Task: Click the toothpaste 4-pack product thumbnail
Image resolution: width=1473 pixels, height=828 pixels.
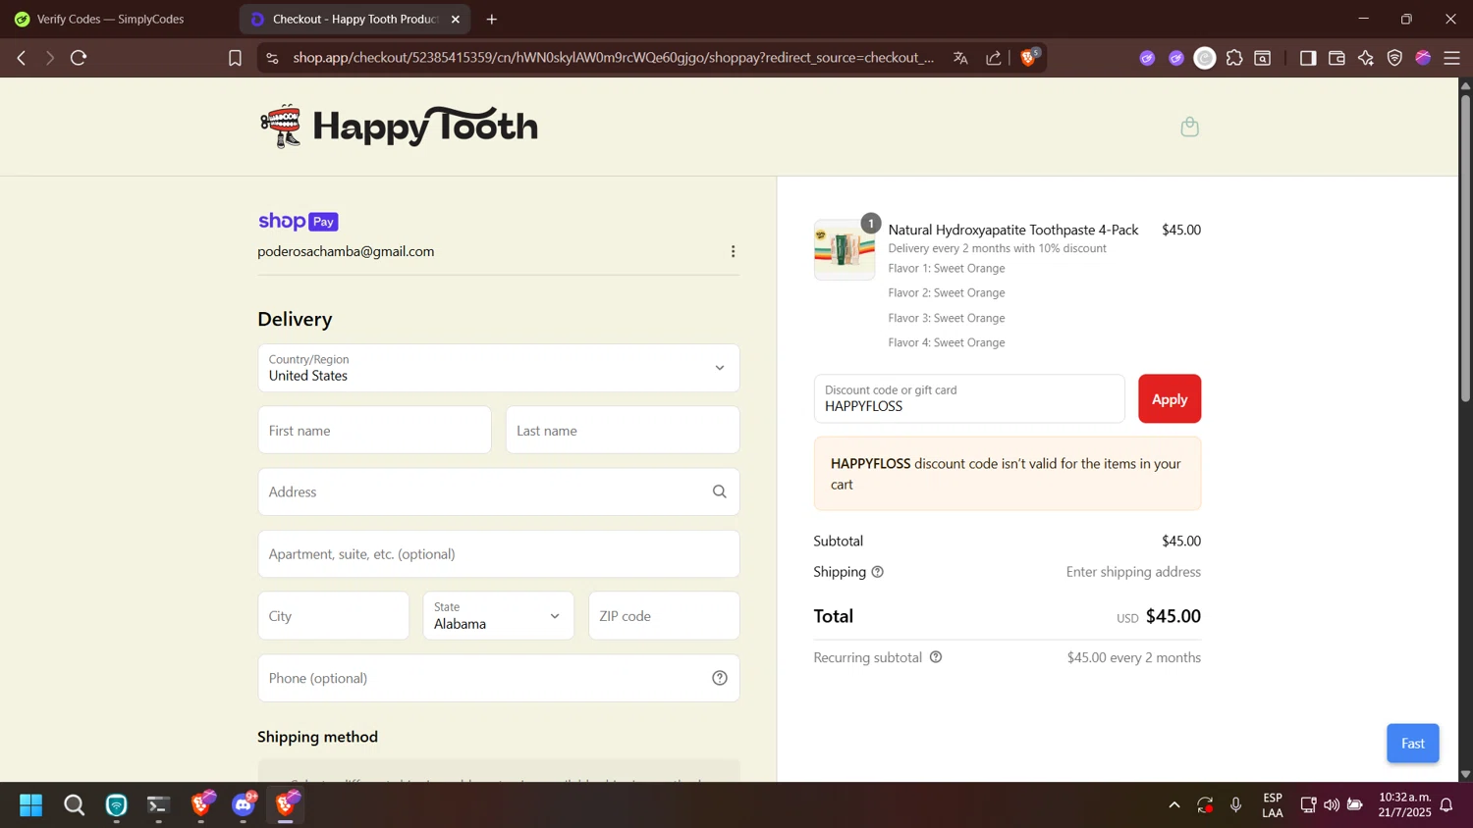Action: click(x=845, y=250)
